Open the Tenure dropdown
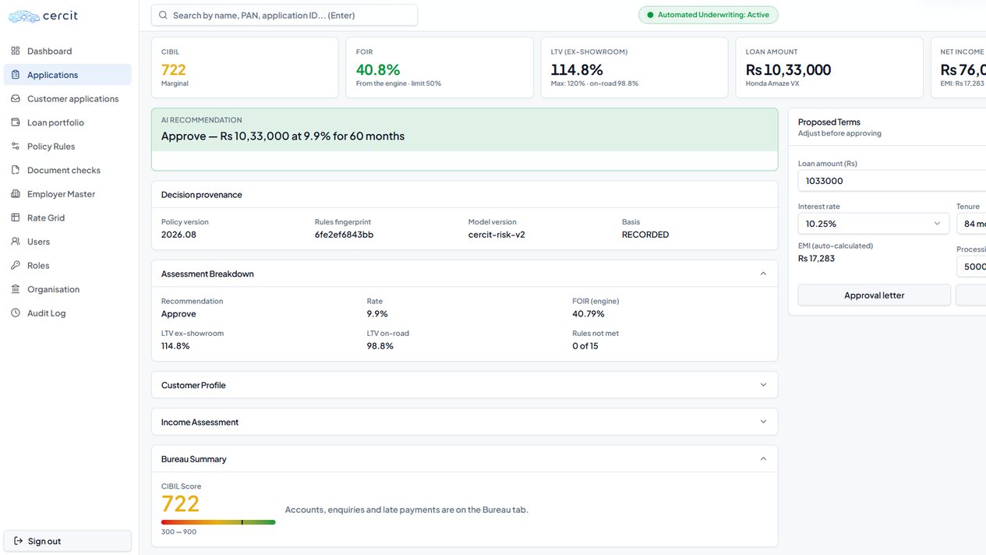This screenshot has width=986, height=555. (x=971, y=224)
